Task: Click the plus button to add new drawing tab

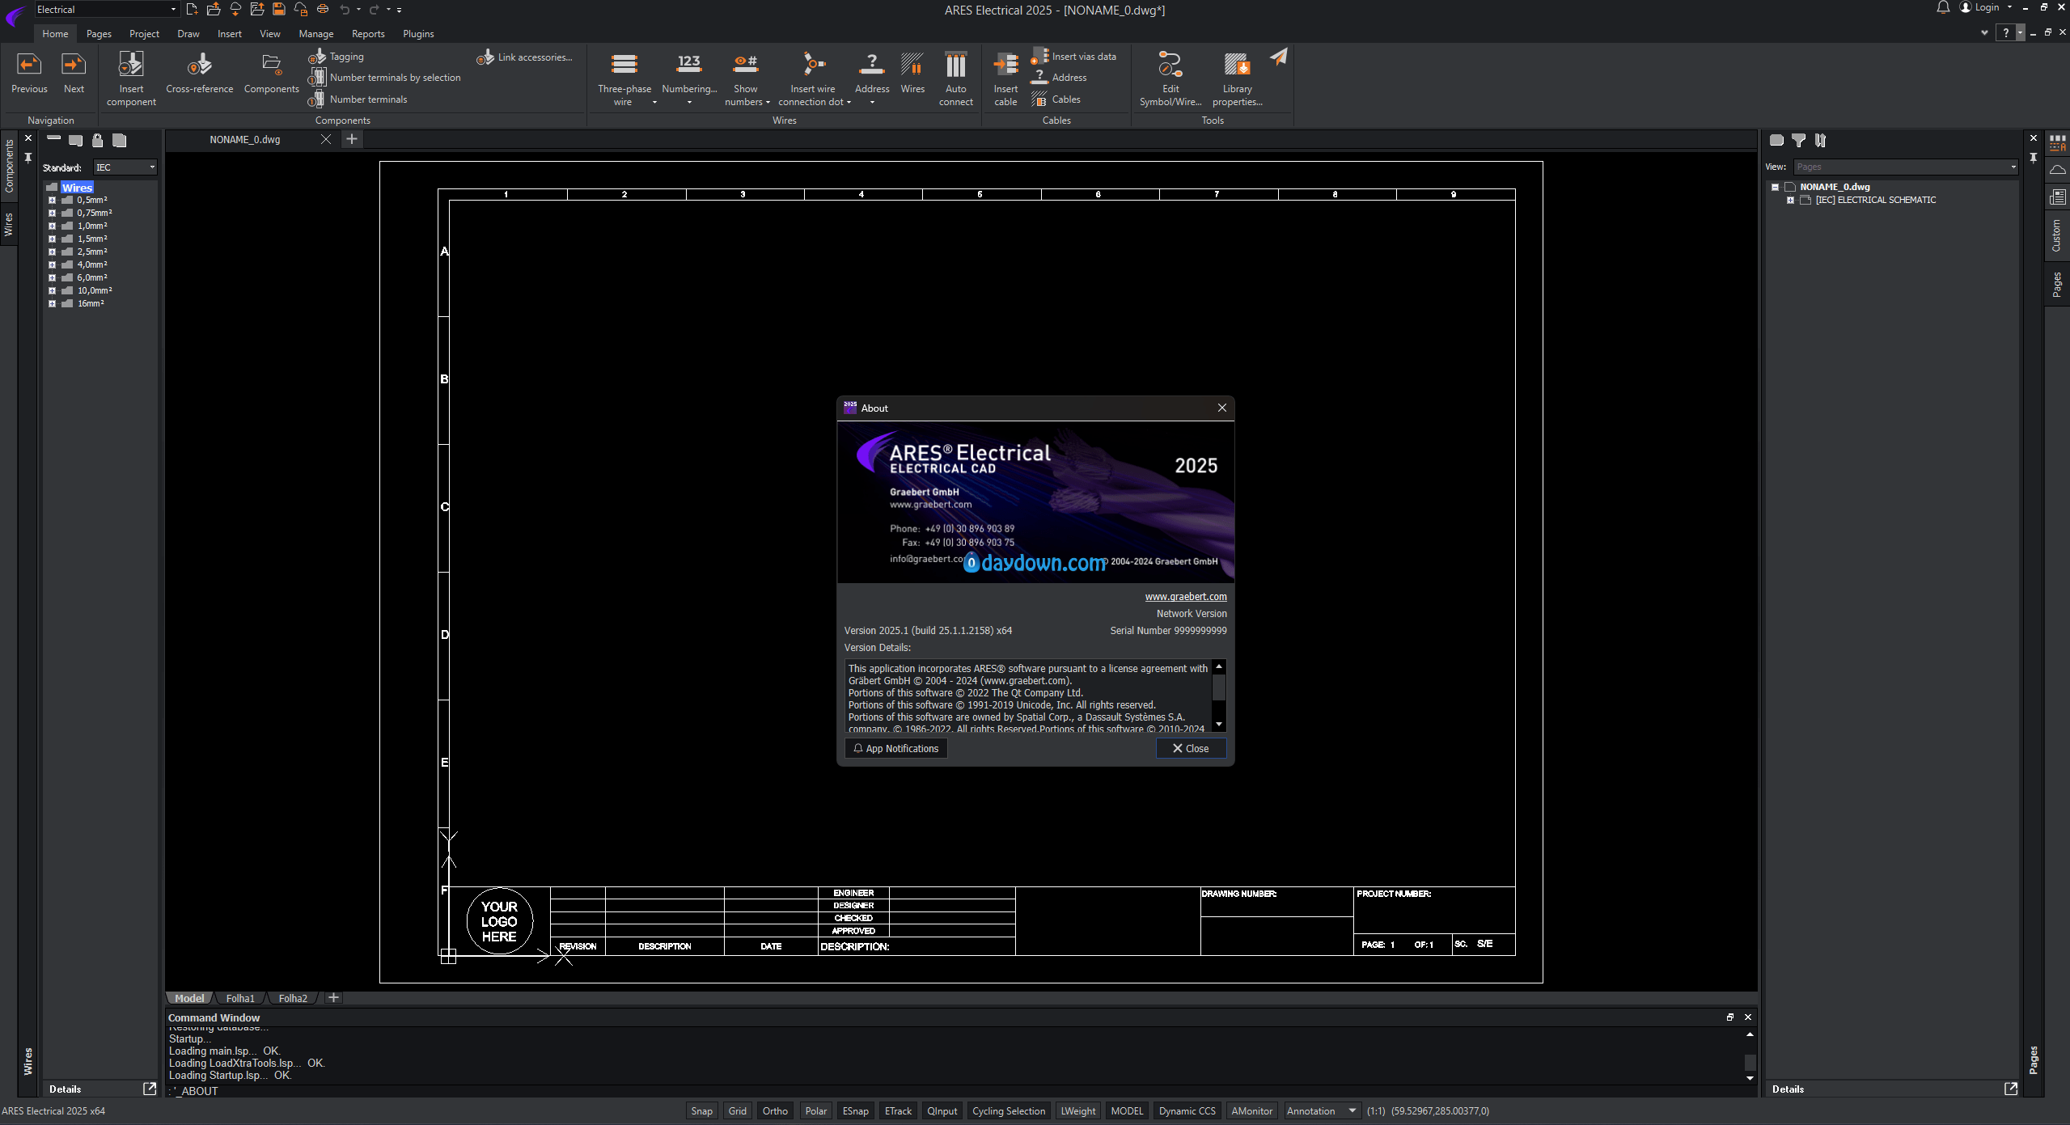Action: click(352, 139)
